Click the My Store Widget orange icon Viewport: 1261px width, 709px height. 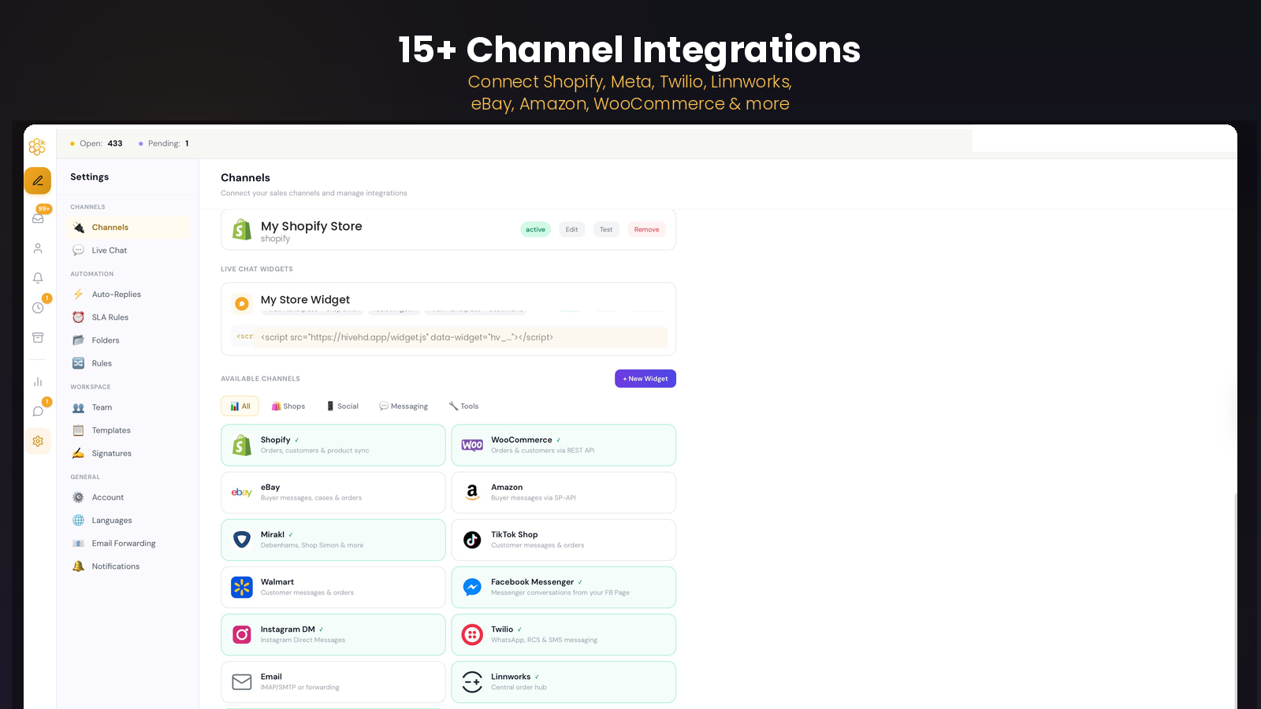coord(242,303)
